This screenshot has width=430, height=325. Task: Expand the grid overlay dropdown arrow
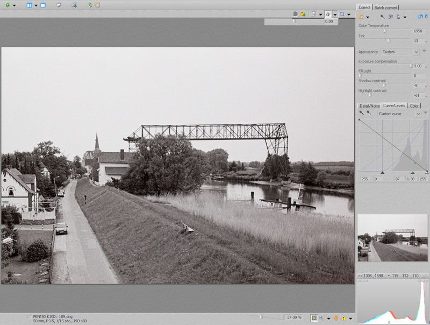pyautogui.click(x=321, y=15)
